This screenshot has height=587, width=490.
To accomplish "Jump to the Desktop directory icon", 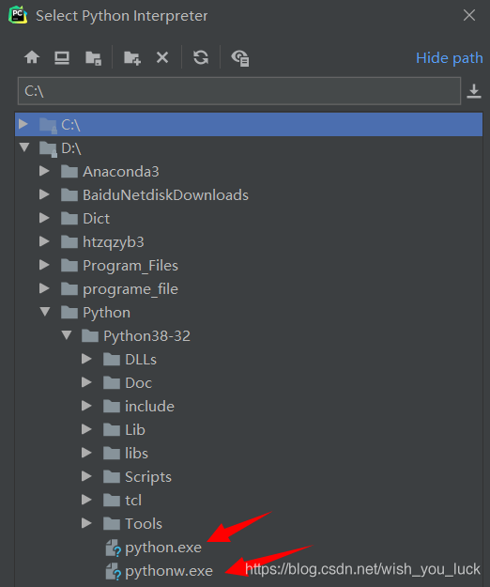I will click(x=62, y=57).
